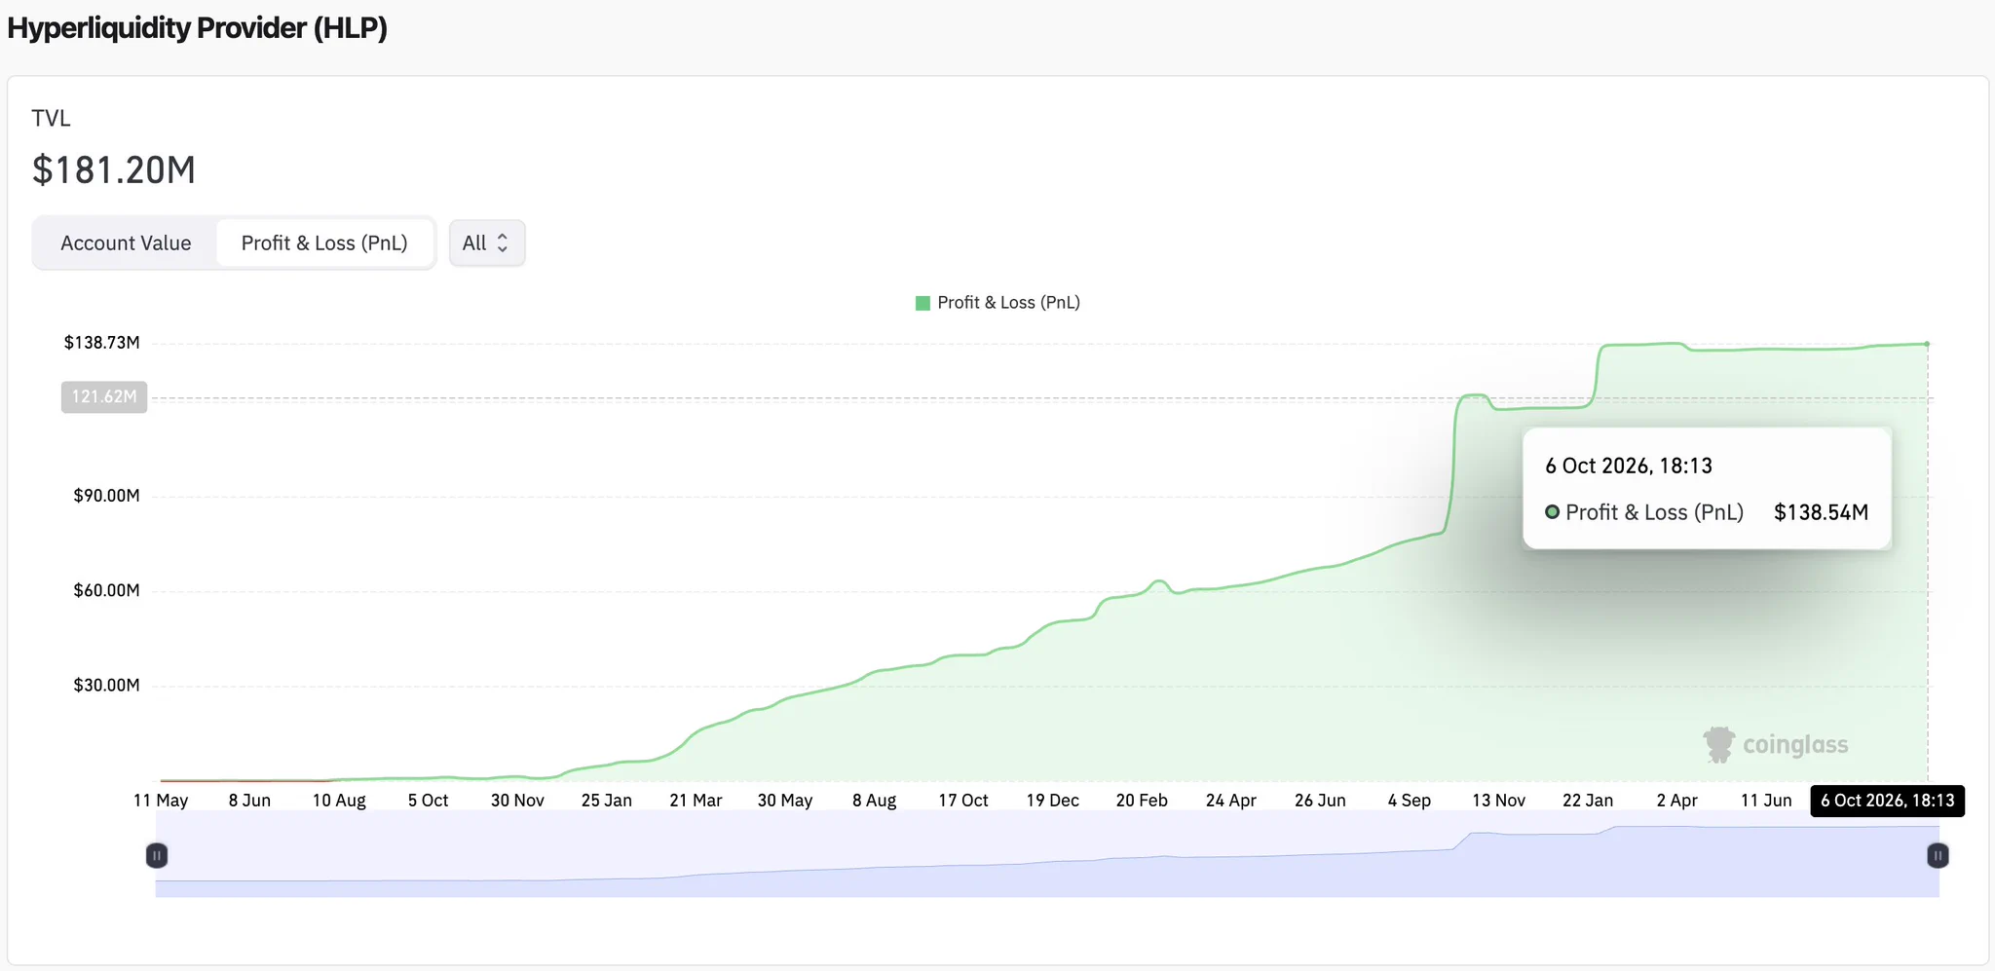Image resolution: width=1995 pixels, height=971 pixels.
Task: Click the $181.20M TVL value
Action: pyautogui.click(x=114, y=170)
